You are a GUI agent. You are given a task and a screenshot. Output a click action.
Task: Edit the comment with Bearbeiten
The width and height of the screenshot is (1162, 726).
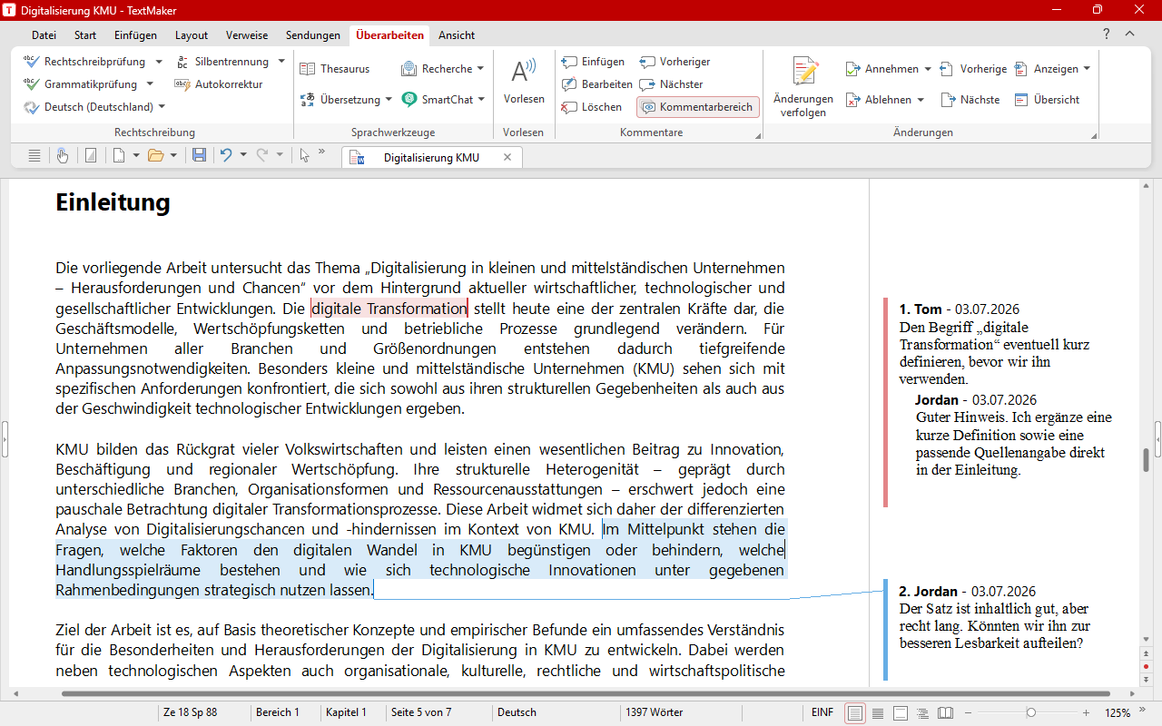point(597,84)
